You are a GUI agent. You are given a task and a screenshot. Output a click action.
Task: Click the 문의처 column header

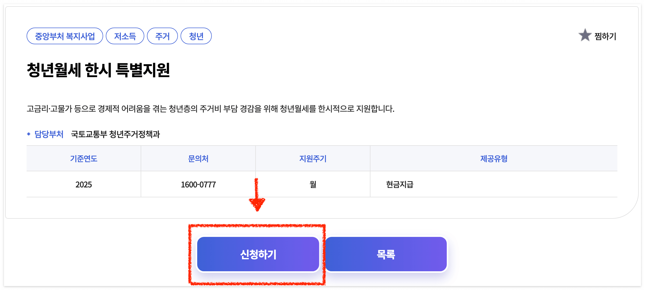pos(198,158)
